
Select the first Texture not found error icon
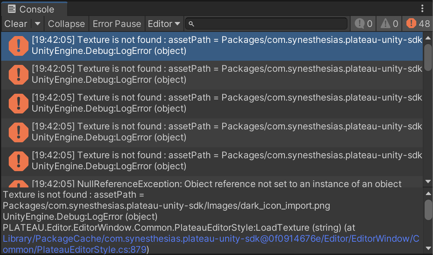tap(18, 46)
